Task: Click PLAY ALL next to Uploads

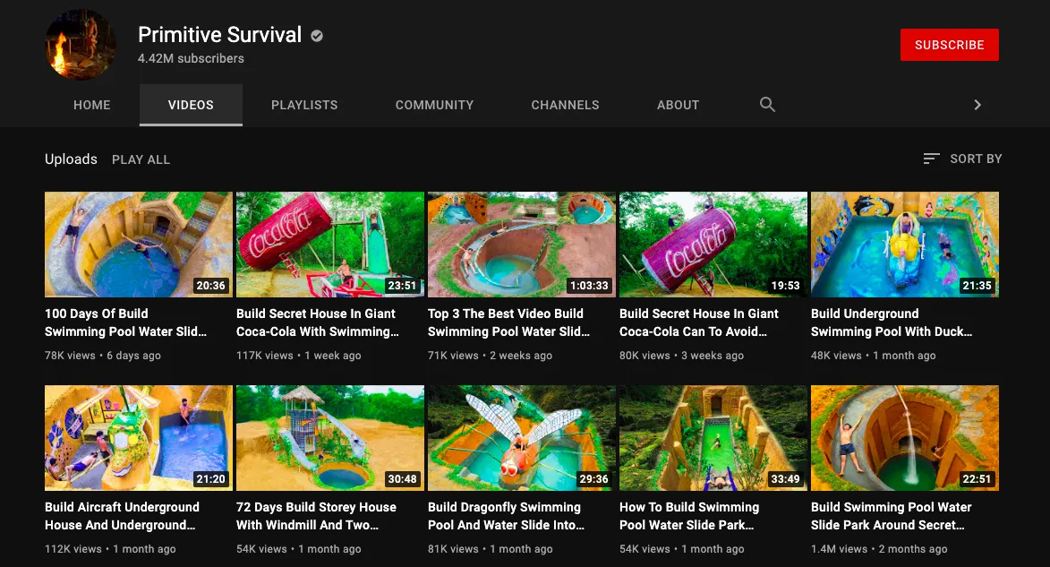Action: 141,159
